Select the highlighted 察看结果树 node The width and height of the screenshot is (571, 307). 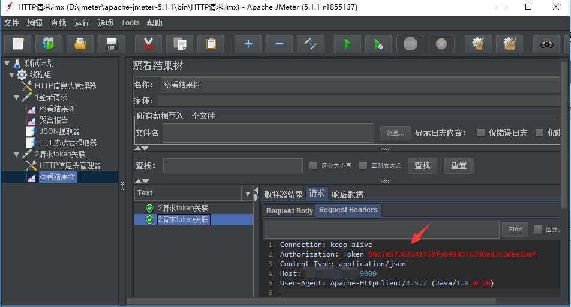pyautogui.click(x=52, y=177)
